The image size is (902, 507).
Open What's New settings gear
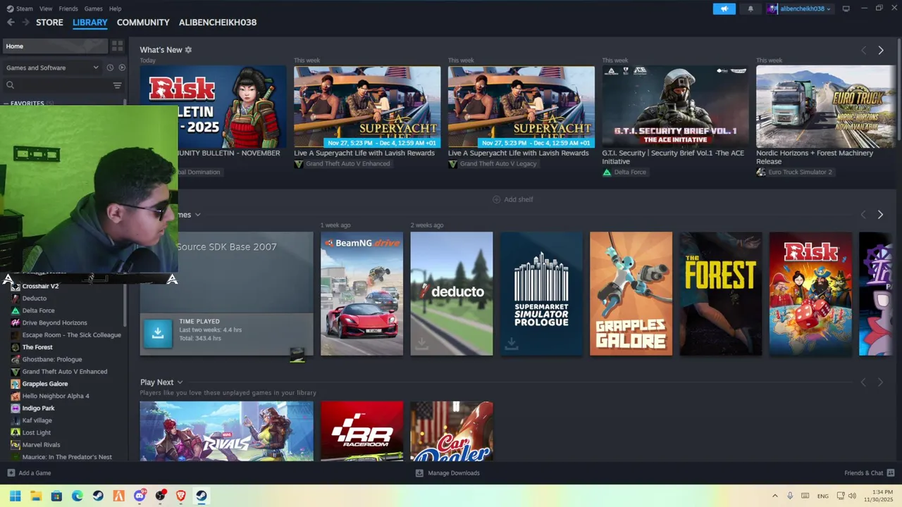point(188,50)
